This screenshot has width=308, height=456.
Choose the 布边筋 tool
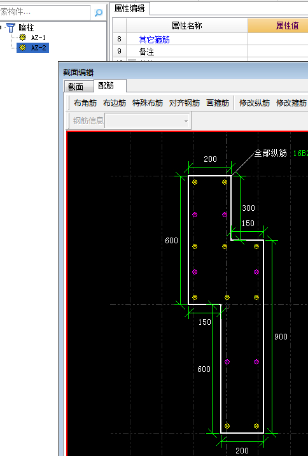coord(115,103)
